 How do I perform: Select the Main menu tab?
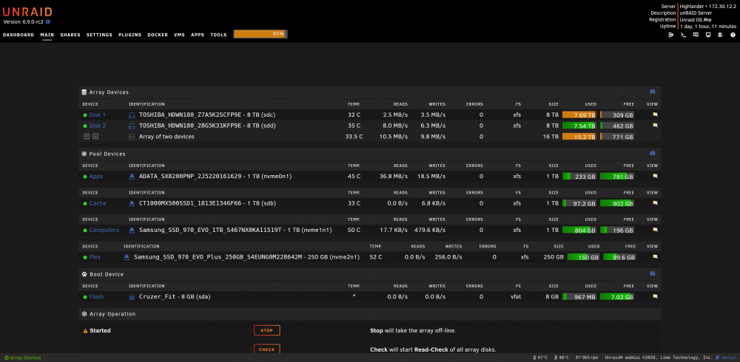click(x=47, y=35)
